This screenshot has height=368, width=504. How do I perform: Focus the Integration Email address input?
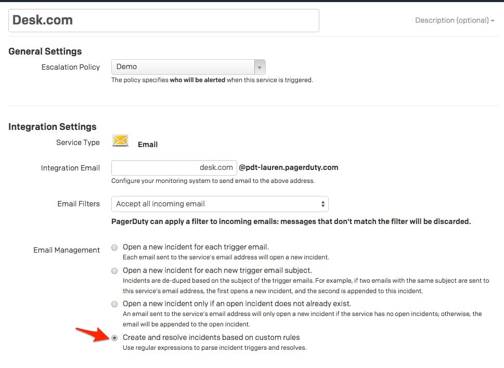174,167
